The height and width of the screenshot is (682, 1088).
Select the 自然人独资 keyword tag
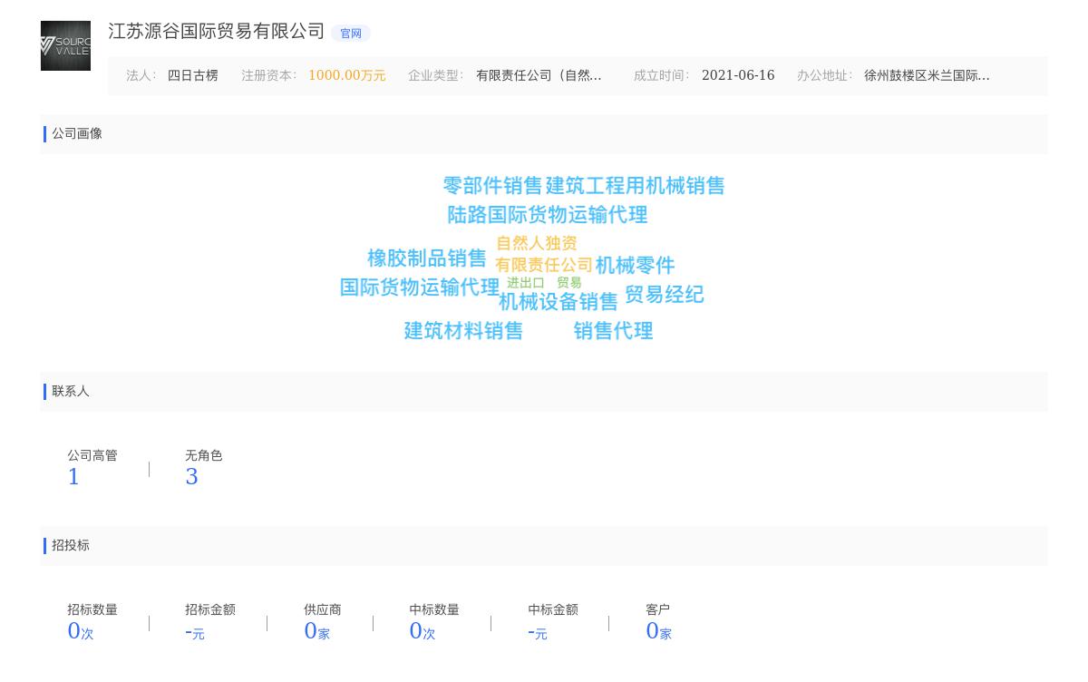pyautogui.click(x=537, y=243)
